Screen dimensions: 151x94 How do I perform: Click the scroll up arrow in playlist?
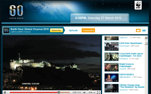coord(146,38)
